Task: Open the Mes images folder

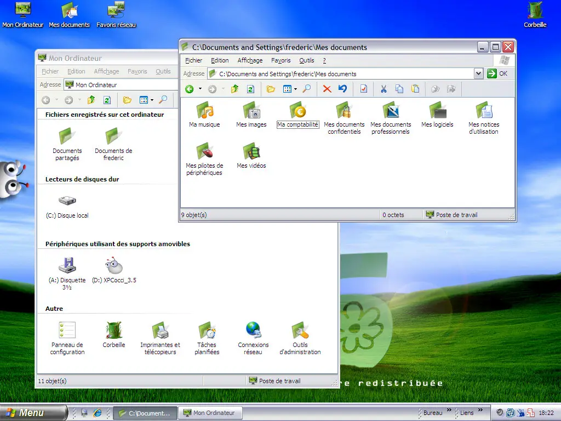Action: click(x=251, y=115)
